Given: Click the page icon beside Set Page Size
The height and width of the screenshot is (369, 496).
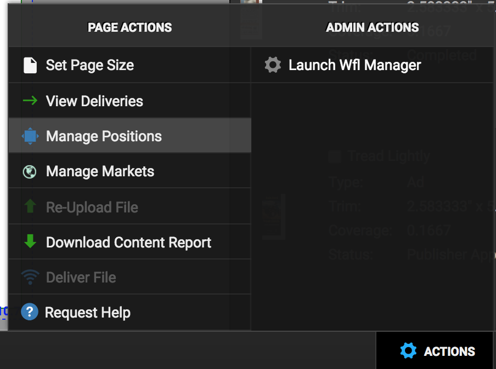Looking at the screenshot, I should coord(30,66).
